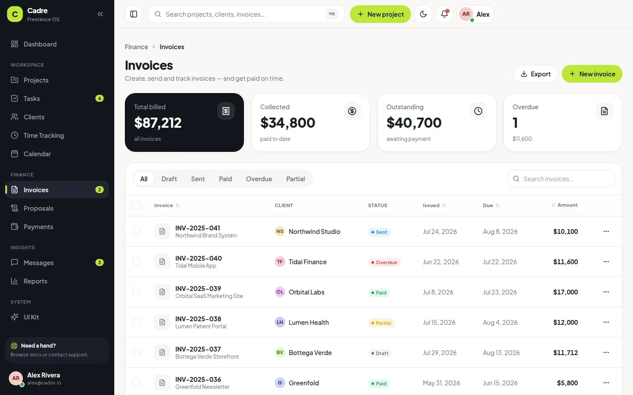Viewport: 633px width, 395px height.
Task: Sort the table by Issued date
Action: tap(434, 205)
